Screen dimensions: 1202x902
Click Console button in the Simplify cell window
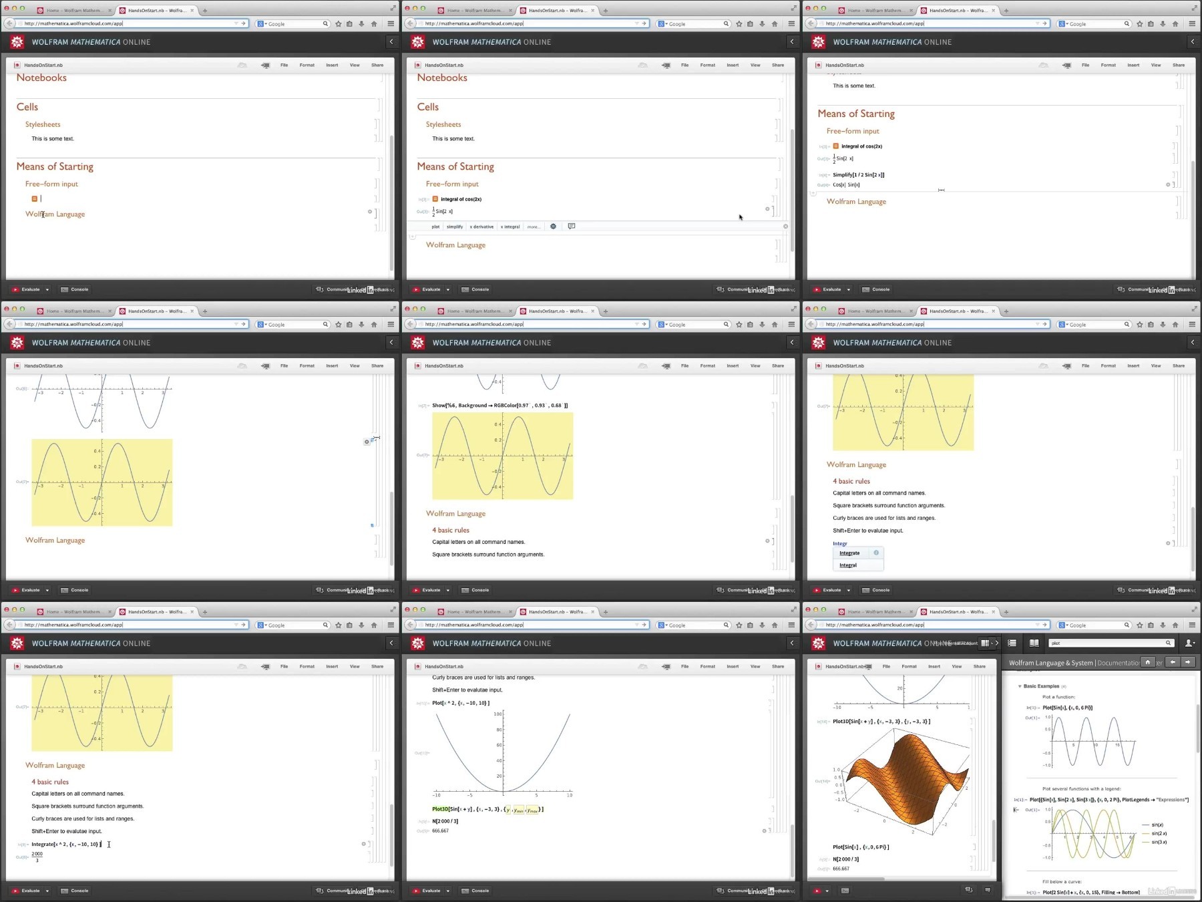pyautogui.click(x=875, y=289)
